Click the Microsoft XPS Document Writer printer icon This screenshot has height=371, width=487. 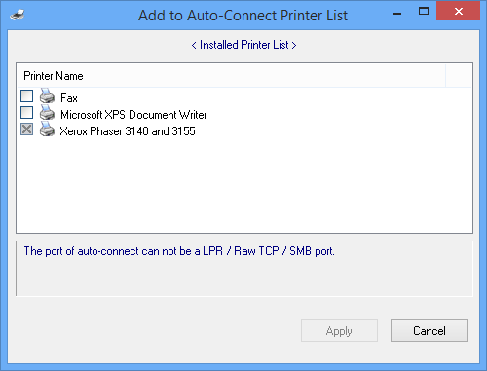pyautogui.click(x=47, y=112)
